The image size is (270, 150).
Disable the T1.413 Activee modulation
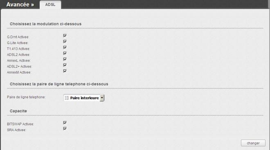(65, 47)
